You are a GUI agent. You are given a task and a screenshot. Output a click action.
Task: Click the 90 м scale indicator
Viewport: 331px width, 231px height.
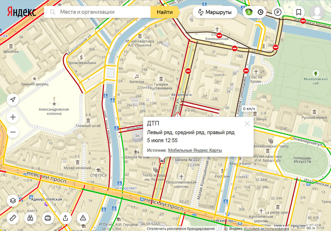(x=311, y=228)
